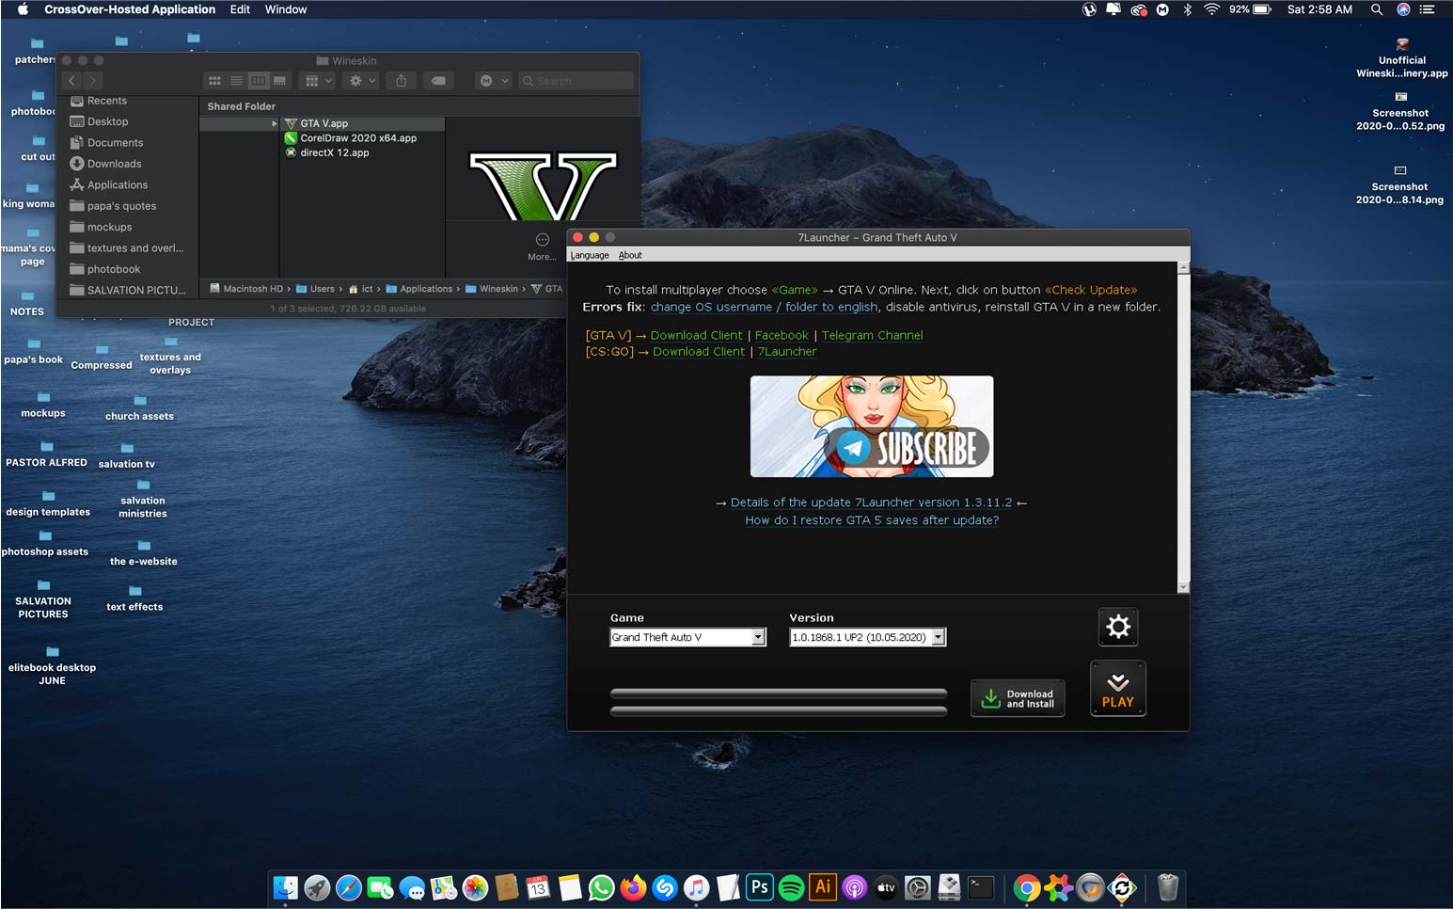The height and width of the screenshot is (909, 1453).
Task: Click the Finder Edit Tags button
Action: [x=438, y=81]
